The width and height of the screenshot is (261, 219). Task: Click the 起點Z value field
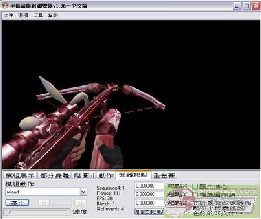[x=150, y=203]
